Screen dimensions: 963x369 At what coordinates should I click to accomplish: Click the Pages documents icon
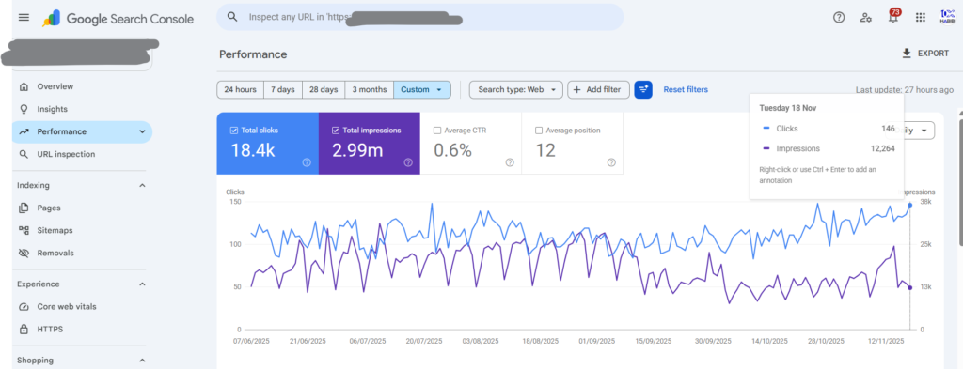pyautogui.click(x=24, y=208)
